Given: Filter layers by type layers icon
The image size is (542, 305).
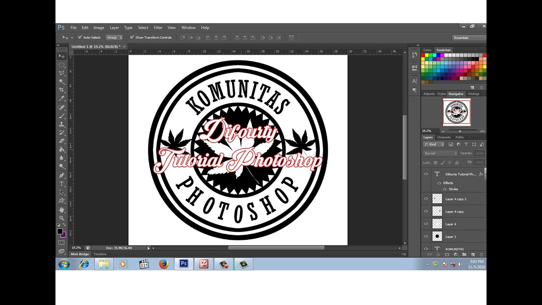Looking at the screenshot, I should pos(466,144).
